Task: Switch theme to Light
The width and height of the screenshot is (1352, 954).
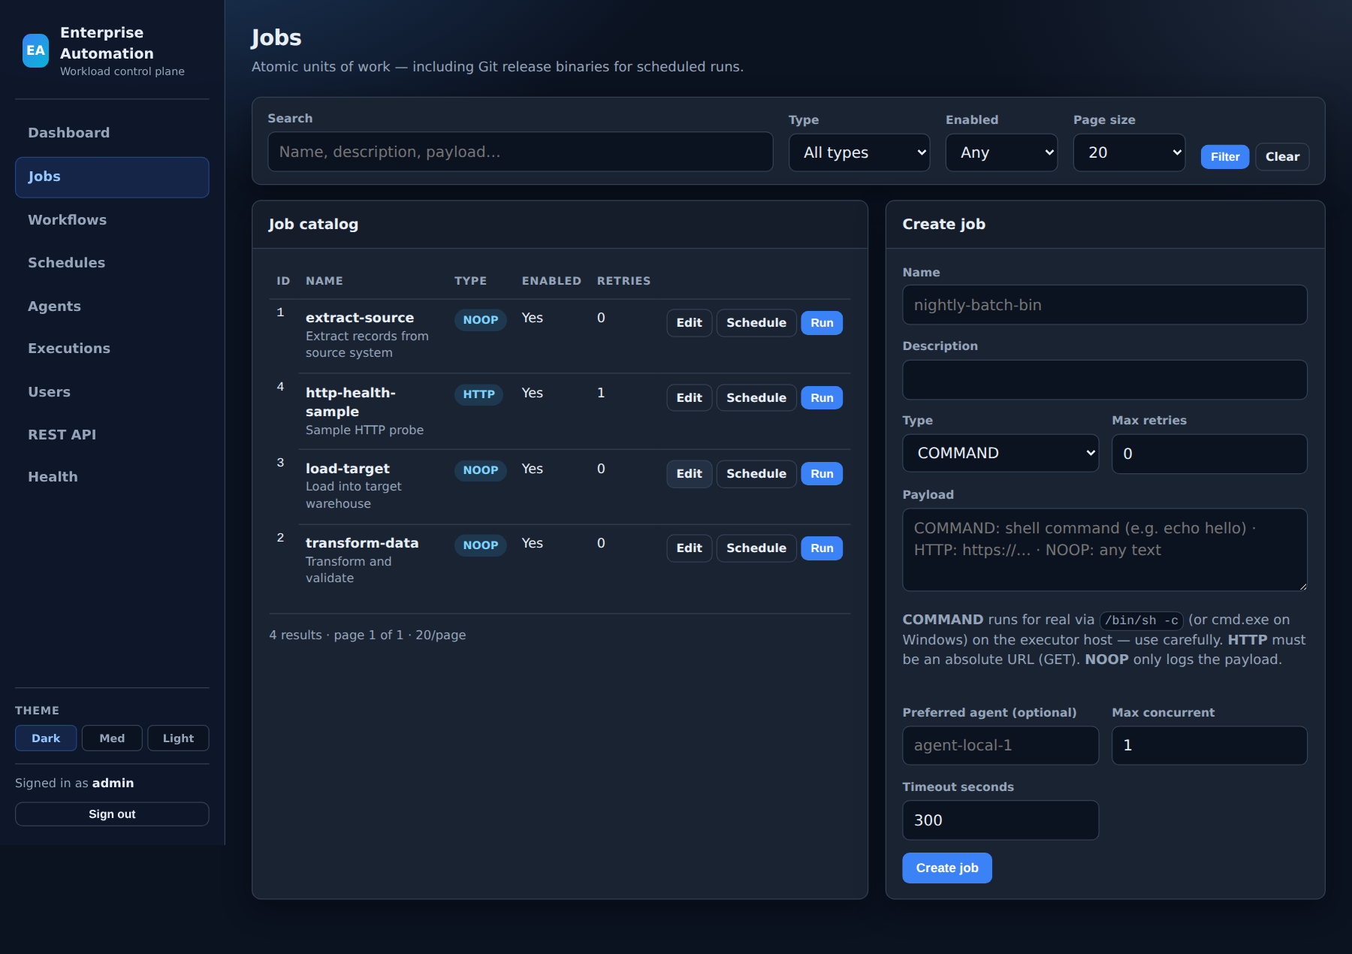Action: click(x=178, y=738)
